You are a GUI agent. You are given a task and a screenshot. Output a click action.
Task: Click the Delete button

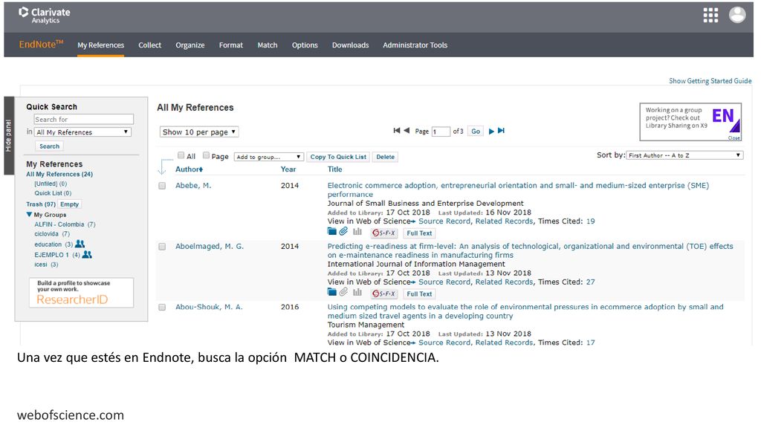[386, 157]
